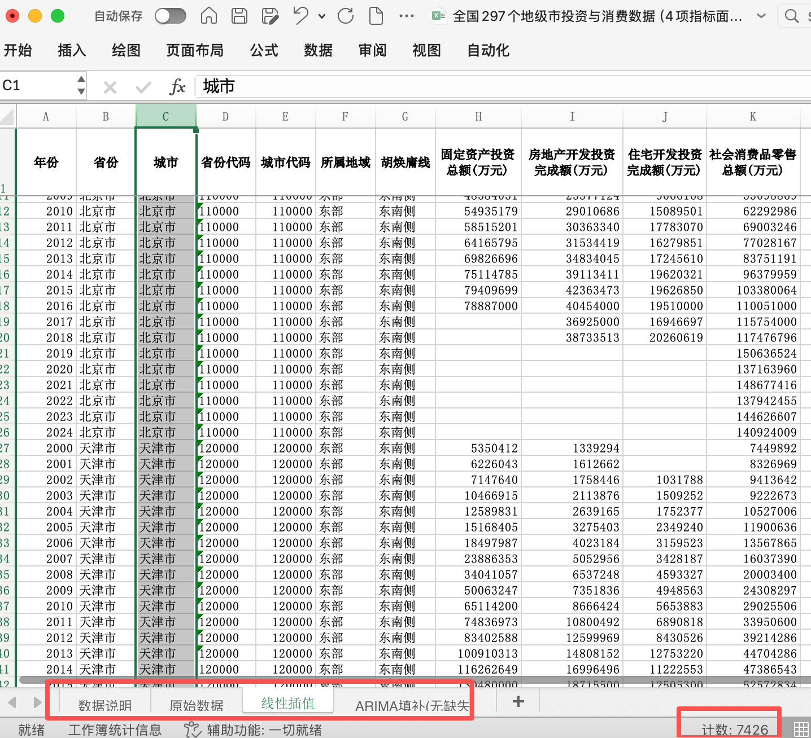Select column C header
The width and height of the screenshot is (811, 738).
[166, 116]
